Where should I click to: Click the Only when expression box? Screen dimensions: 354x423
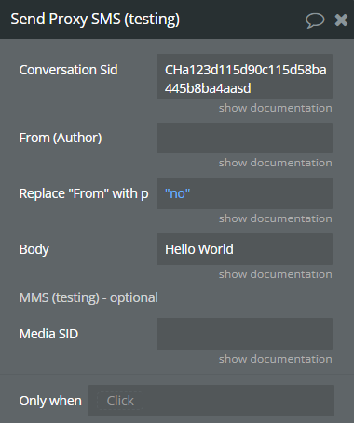pos(211,401)
